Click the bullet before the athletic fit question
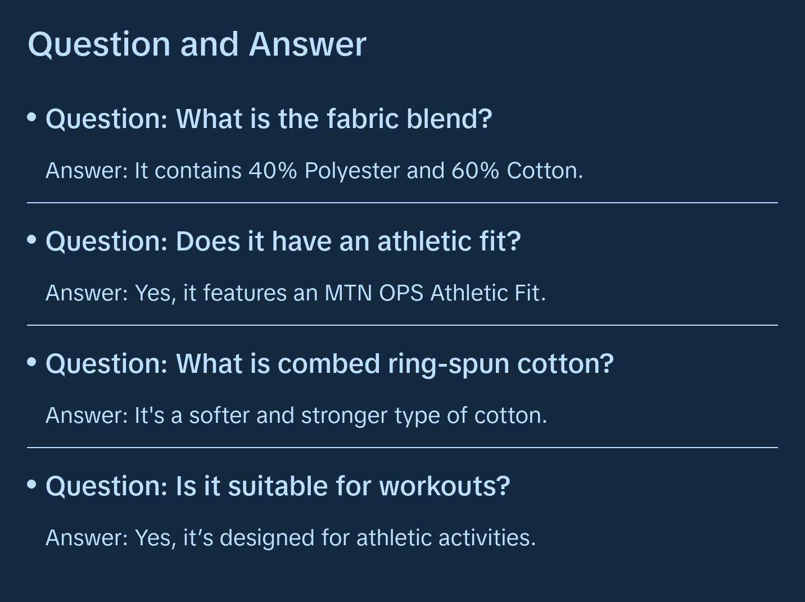Viewport: 805px width, 602px height. click(32, 240)
